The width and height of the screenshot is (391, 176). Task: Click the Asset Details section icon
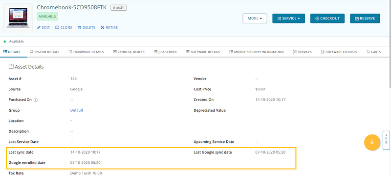(11, 66)
